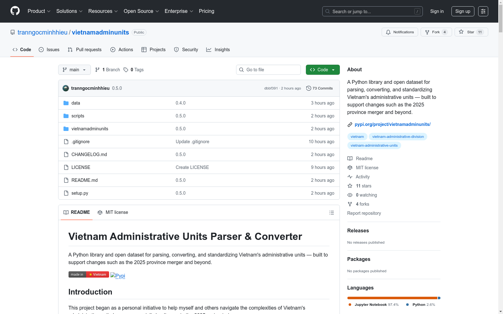Viewport: 503px width, 314px height.
Task: Click the branch icon beside 1 Branch
Action: click(97, 70)
